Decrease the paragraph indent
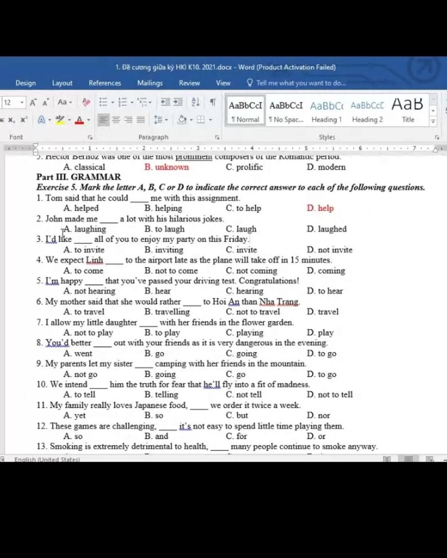 pos(165,102)
